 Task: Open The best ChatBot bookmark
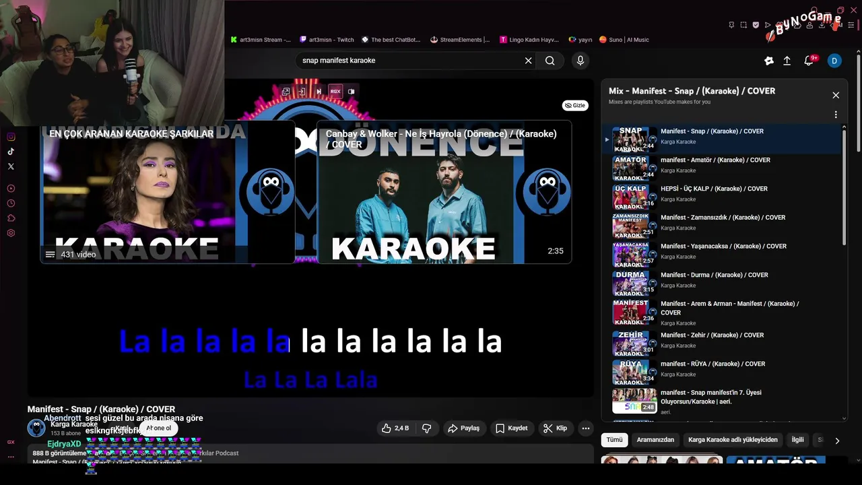click(391, 40)
